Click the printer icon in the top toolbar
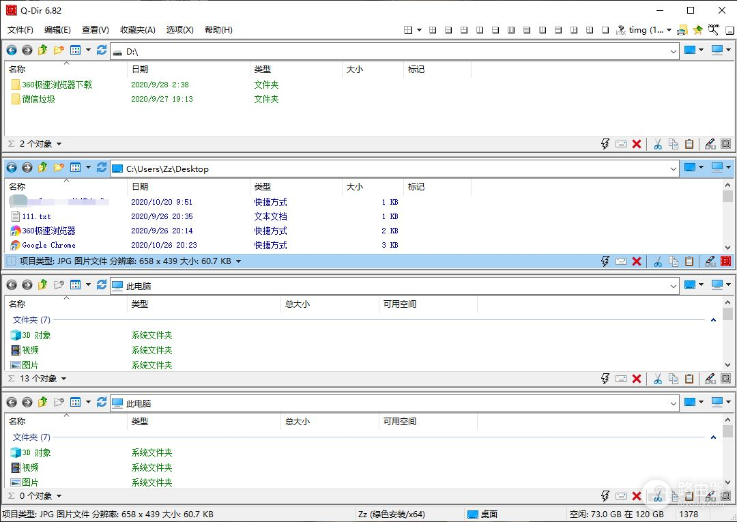Viewport: 737px width, 522px height. point(682,30)
